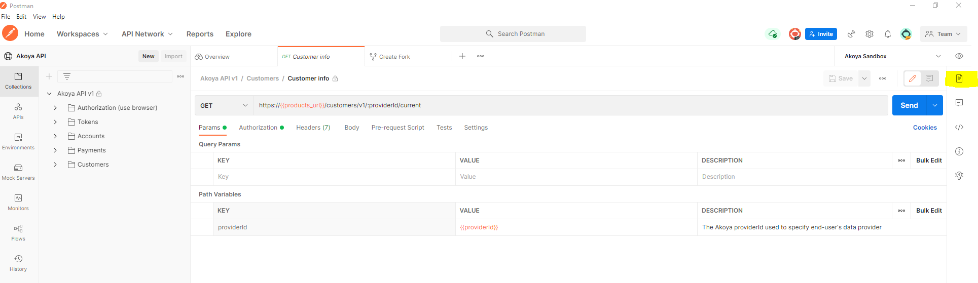Expand the Authorization (use browser) folder
Screen dimensions: 978x283
point(55,108)
